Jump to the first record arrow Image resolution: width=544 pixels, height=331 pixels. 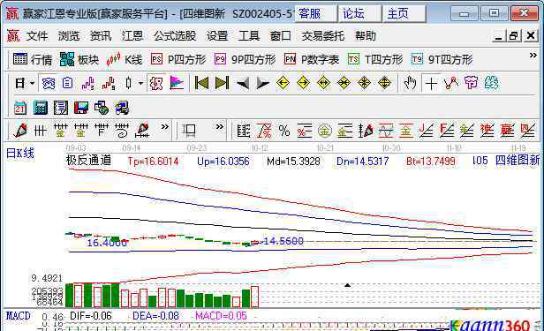coord(201,83)
